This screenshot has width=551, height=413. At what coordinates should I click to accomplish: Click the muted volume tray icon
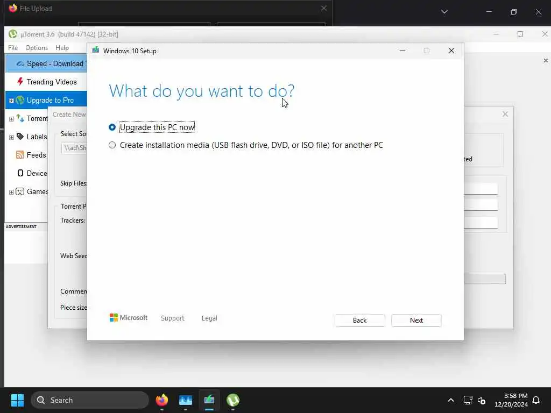[482, 400]
